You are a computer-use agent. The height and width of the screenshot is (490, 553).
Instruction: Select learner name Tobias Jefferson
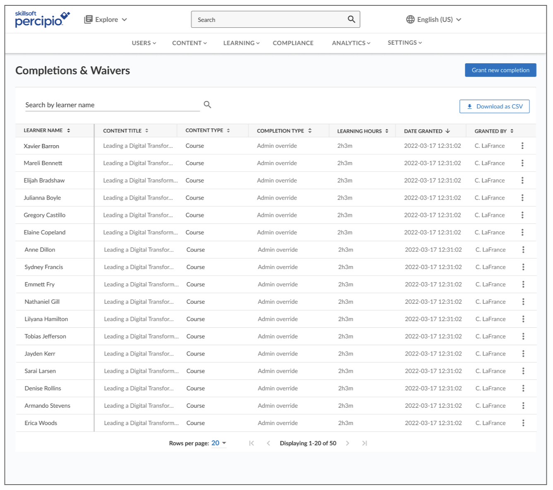[x=46, y=336]
